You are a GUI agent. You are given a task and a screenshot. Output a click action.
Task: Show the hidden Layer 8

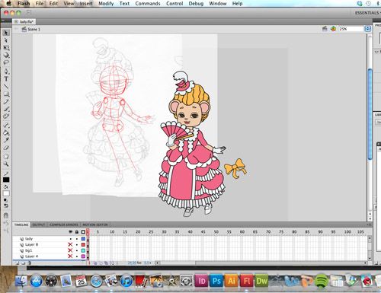[x=70, y=244]
